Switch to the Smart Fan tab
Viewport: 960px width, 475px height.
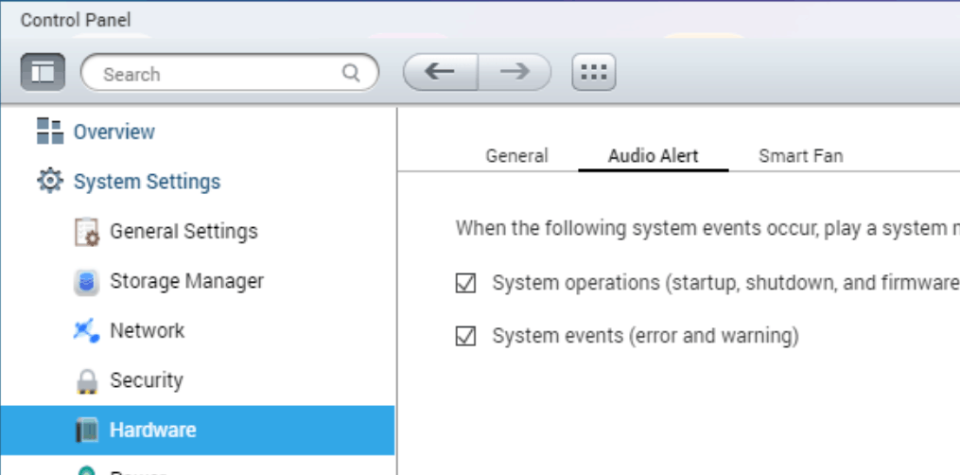(x=800, y=156)
